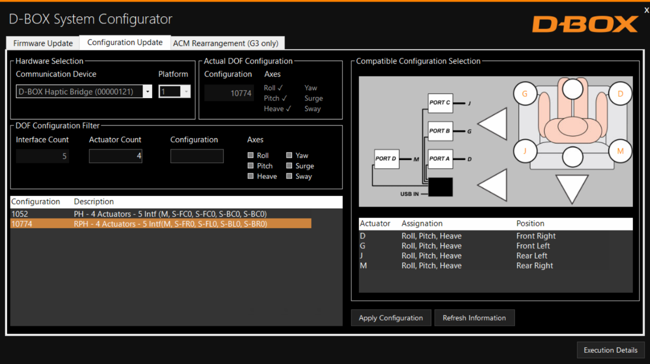Click the PORT A box in the diagram
The image size is (650, 364).
click(x=439, y=159)
